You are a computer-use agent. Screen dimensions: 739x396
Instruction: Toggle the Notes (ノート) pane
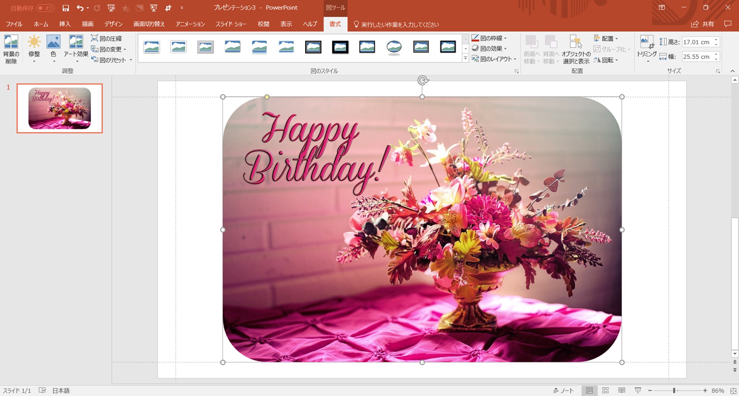(563, 390)
